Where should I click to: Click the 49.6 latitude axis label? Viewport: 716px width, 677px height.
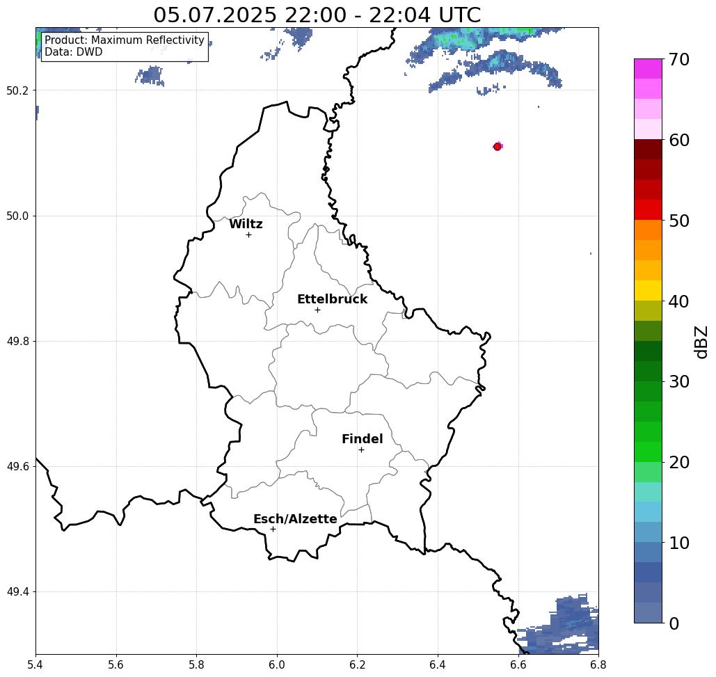click(x=17, y=467)
